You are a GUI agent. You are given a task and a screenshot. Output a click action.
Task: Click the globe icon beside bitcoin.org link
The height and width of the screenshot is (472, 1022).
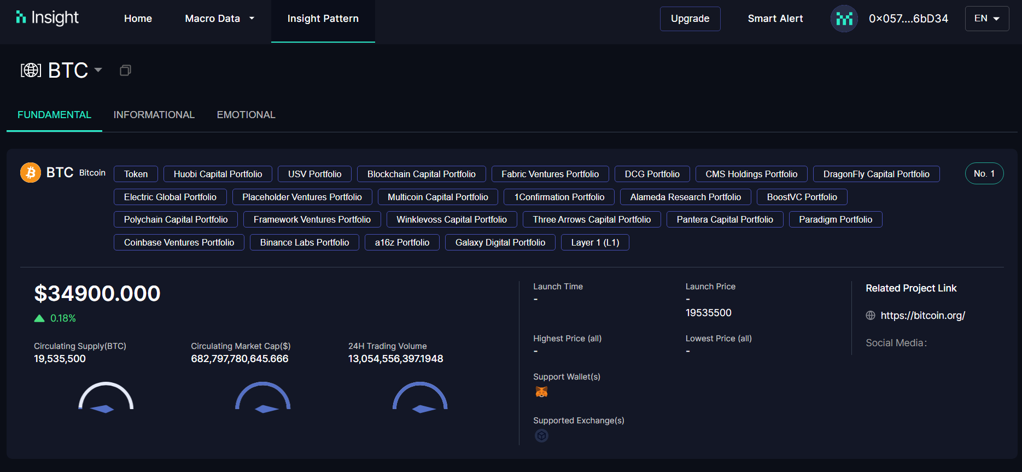[x=871, y=316]
